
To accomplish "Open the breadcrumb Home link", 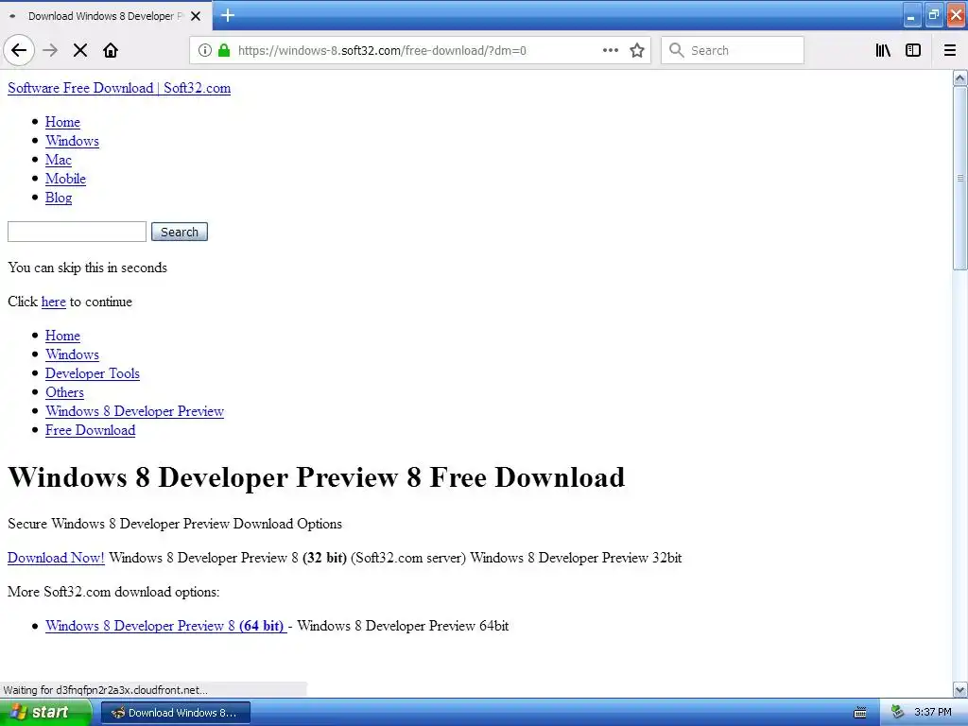I will coord(62,336).
